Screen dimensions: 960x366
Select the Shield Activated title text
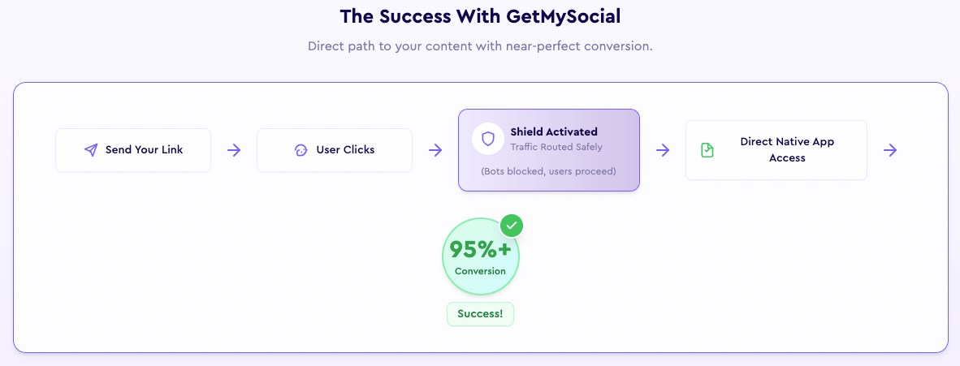pos(554,131)
